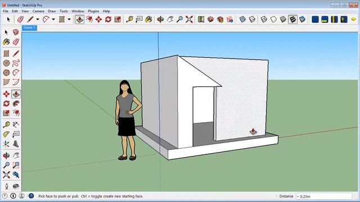Open the Add Location map icon

click(x=201, y=20)
